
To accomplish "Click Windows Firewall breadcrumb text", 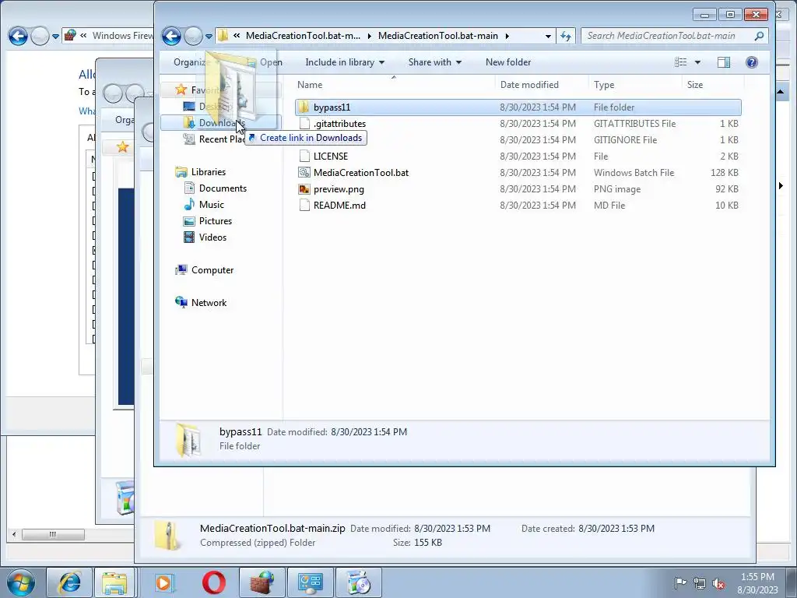I will click(122, 36).
